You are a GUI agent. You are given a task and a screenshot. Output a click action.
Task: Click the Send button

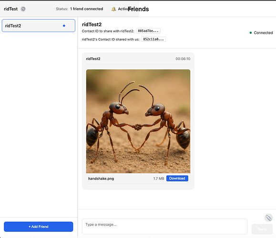tap(262, 229)
